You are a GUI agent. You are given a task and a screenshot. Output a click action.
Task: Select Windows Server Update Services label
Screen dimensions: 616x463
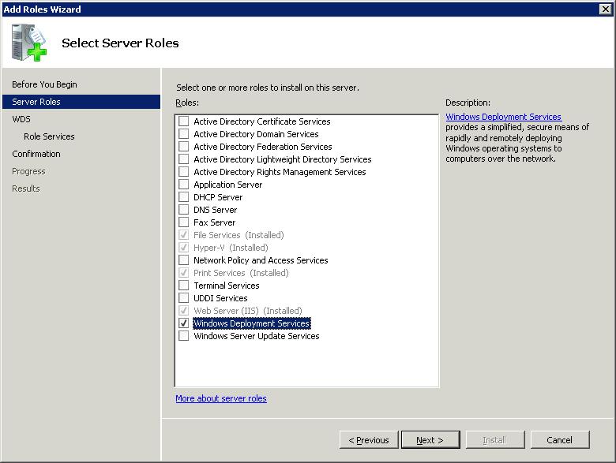[256, 336]
